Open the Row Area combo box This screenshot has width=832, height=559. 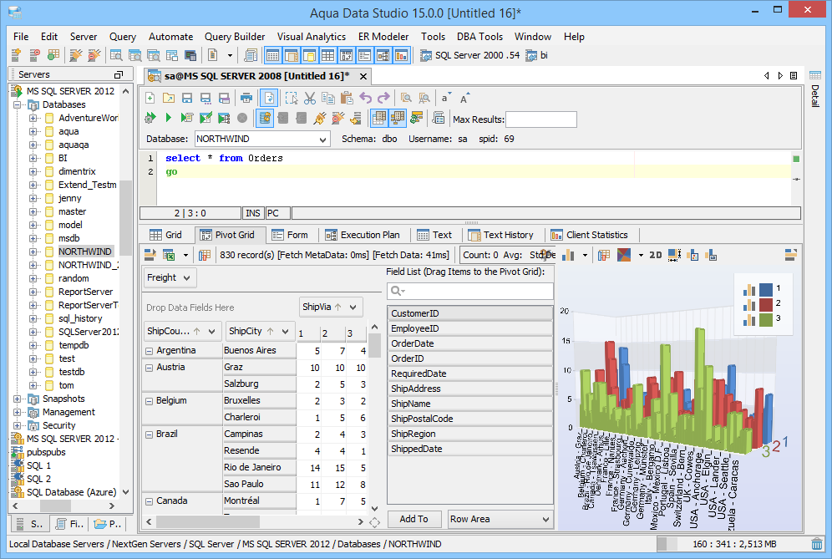[x=500, y=519]
